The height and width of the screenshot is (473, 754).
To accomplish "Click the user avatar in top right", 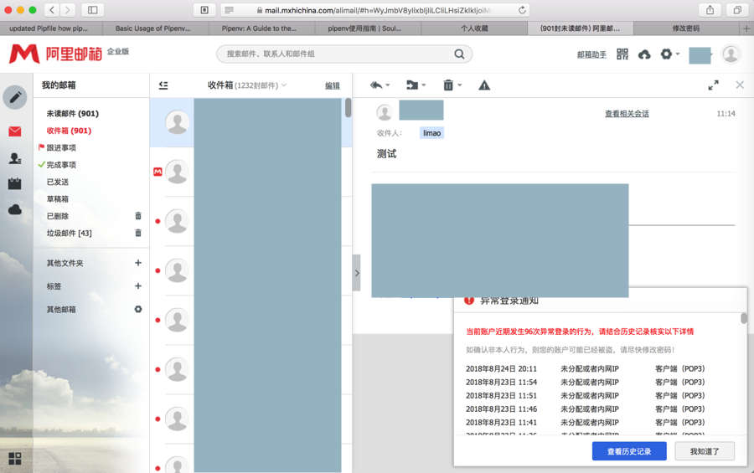I will coord(731,54).
